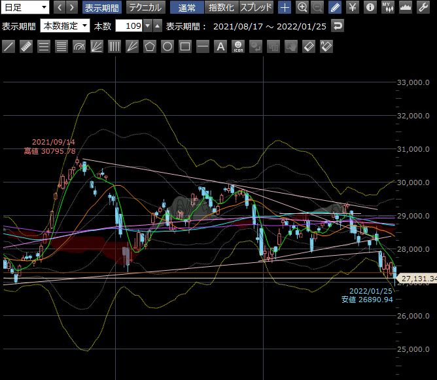437x380 pixels.
Task: Click the zoom in magnifier icon
Action: (x=302, y=8)
